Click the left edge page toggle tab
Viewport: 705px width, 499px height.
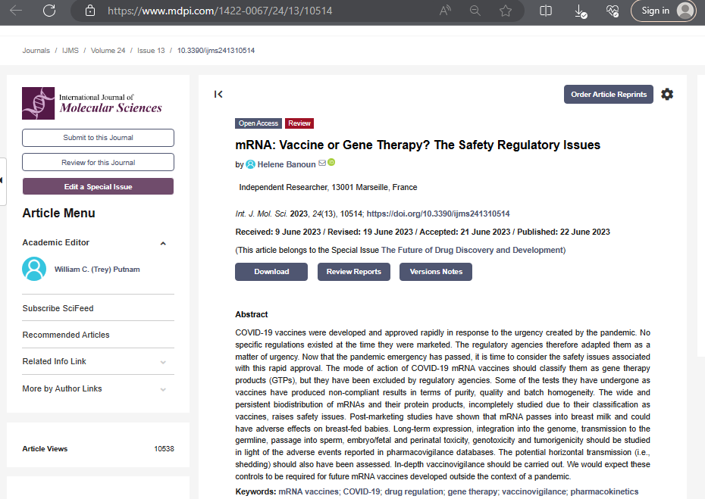(3, 181)
